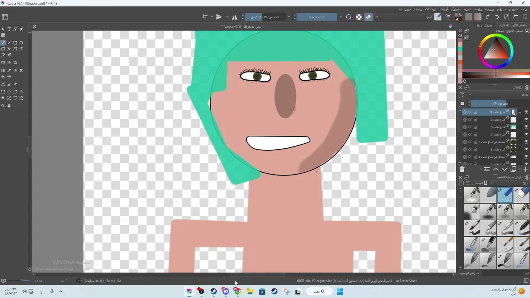530x298 pixels.
Task: Open the layer blending mode dropdown عادي
Action: click(x=498, y=94)
